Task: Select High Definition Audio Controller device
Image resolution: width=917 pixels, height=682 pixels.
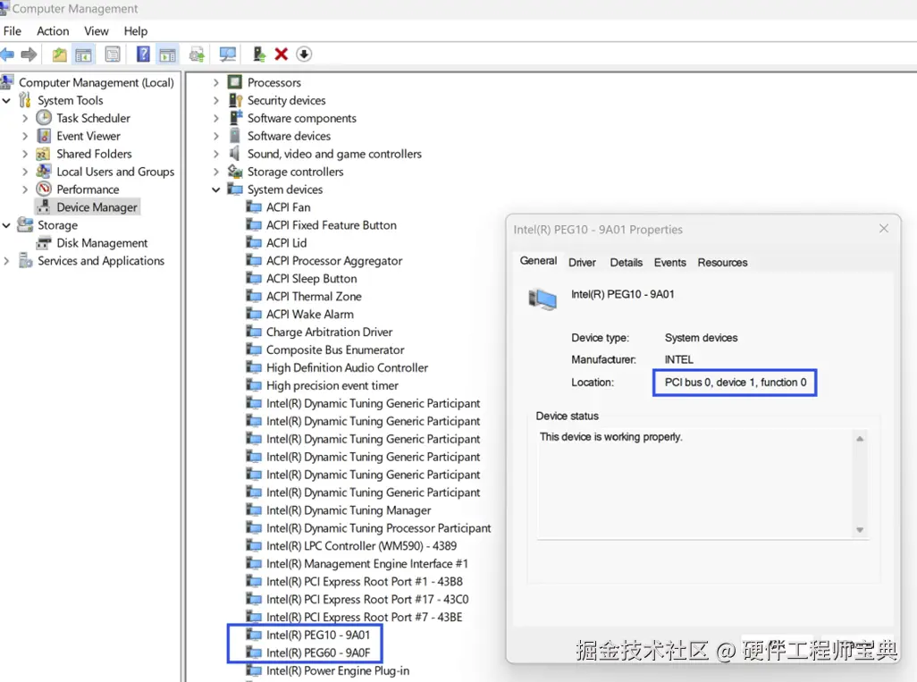Action: click(x=347, y=368)
